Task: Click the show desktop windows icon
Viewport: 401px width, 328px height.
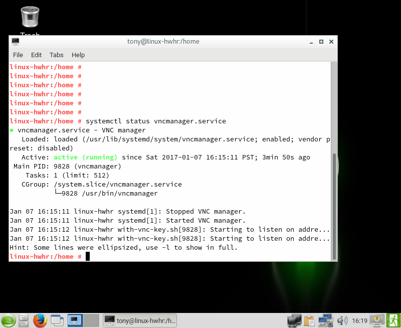Action: (x=57, y=320)
